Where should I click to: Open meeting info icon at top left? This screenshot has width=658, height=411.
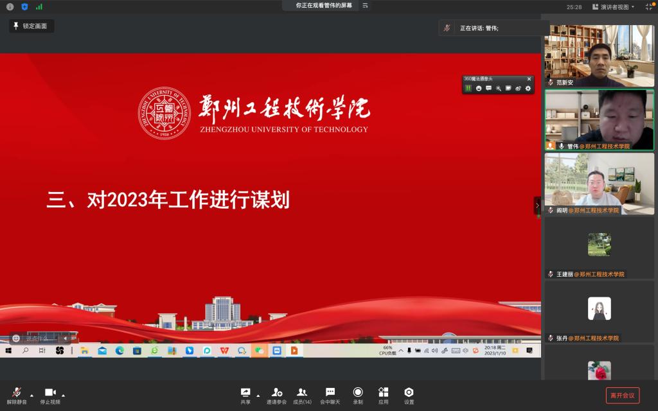pos(10,6)
